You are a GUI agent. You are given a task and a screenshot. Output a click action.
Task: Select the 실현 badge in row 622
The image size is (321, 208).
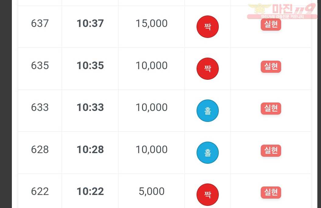271,193
